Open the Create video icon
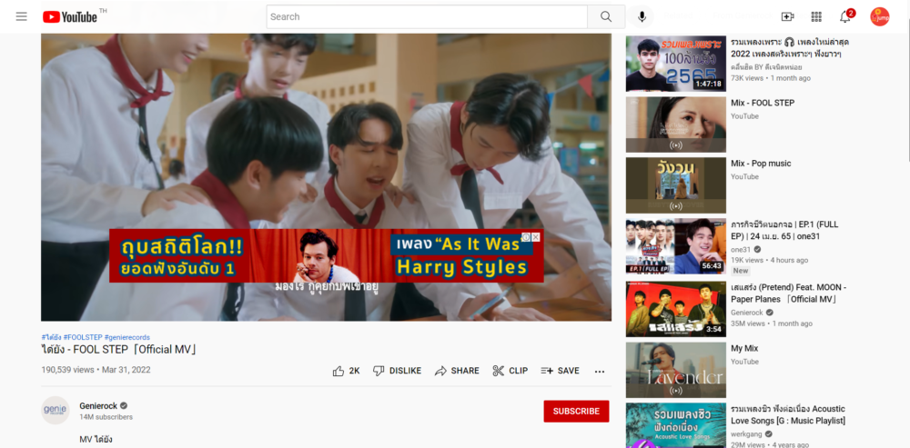Viewport: 910px width, 448px height. [787, 16]
